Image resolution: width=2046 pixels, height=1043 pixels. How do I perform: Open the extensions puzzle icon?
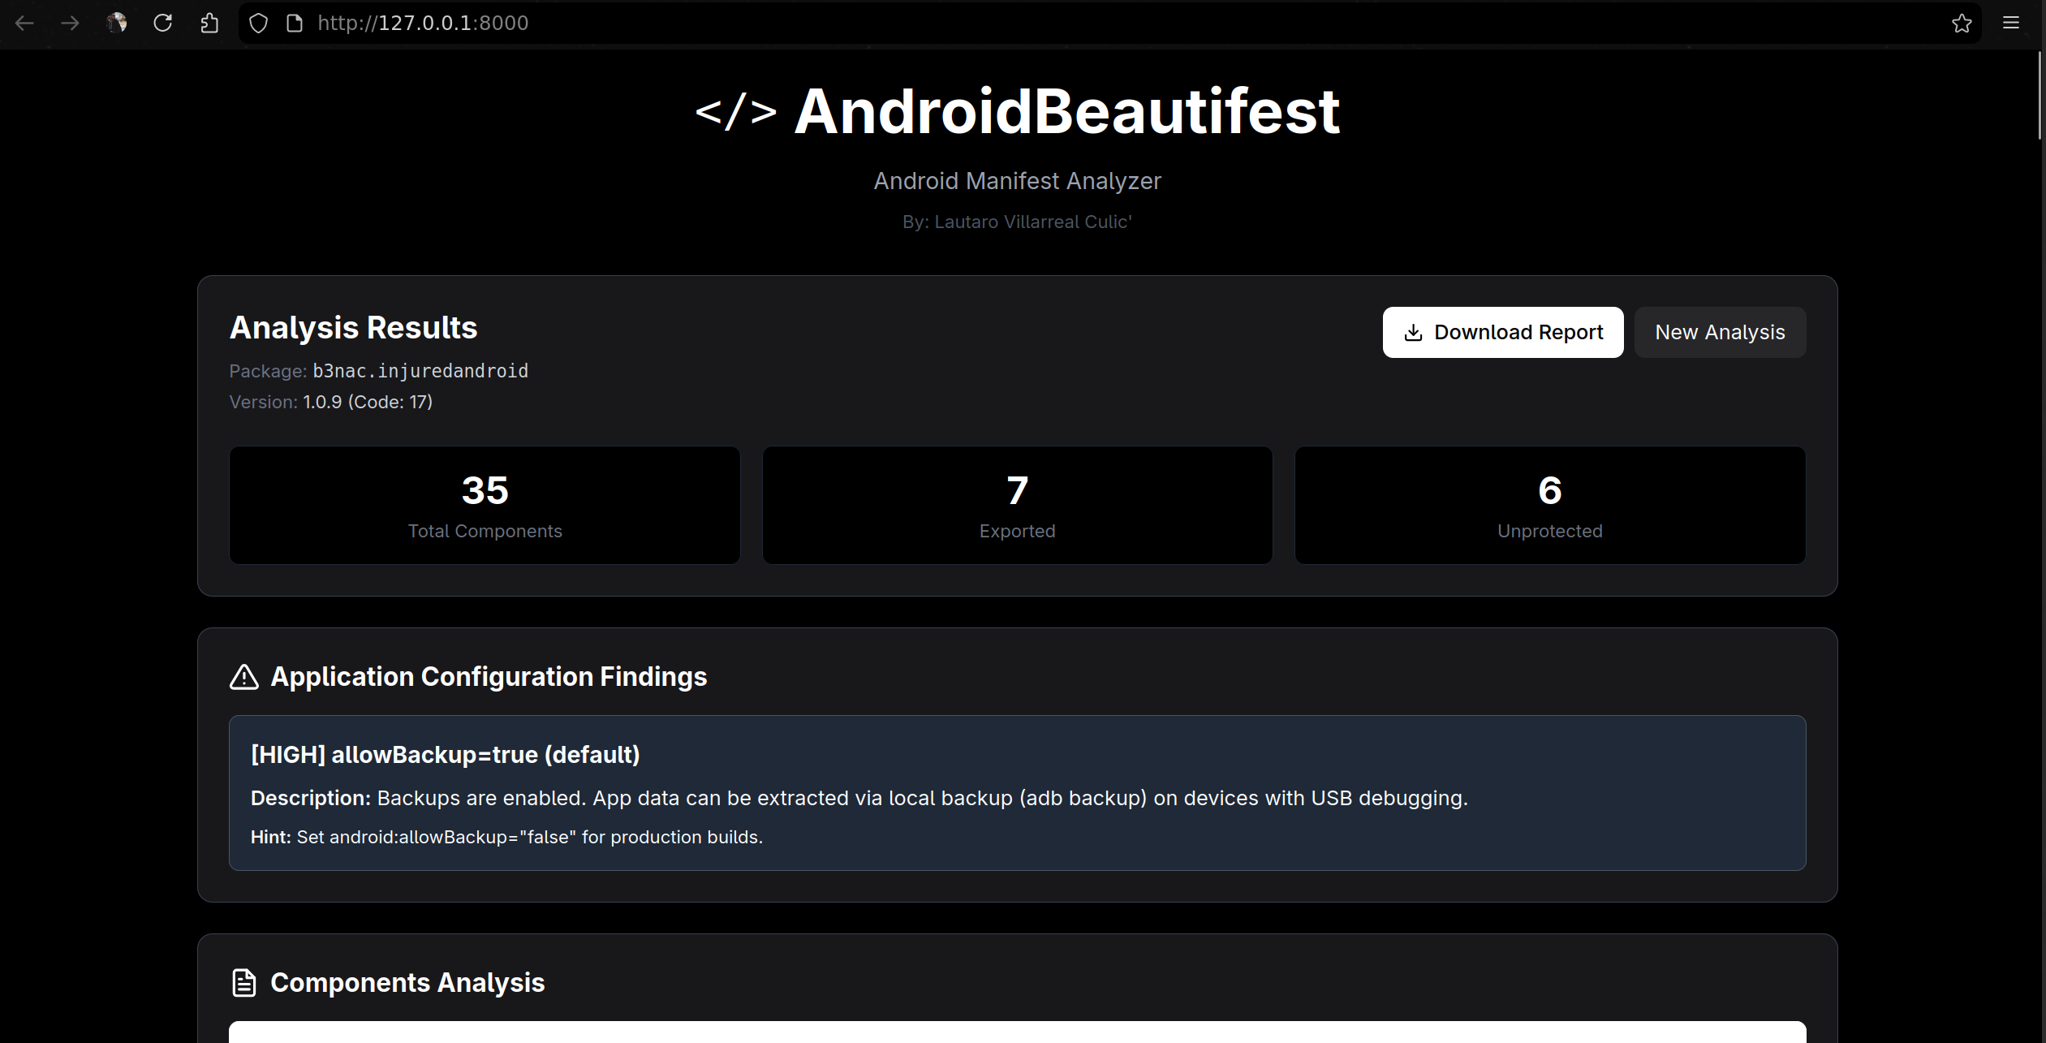(209, 23)
